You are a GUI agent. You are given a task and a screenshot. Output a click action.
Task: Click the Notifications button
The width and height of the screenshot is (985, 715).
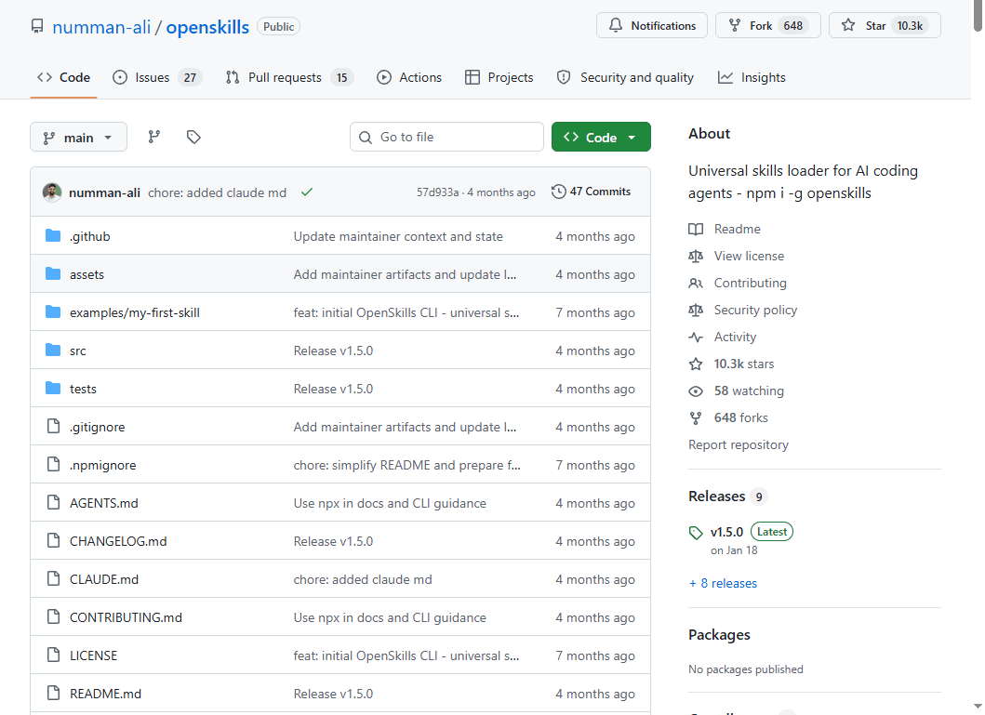pyautogui.click(x=651, y=25)
